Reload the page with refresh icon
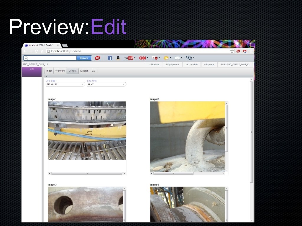 [36, 51]
